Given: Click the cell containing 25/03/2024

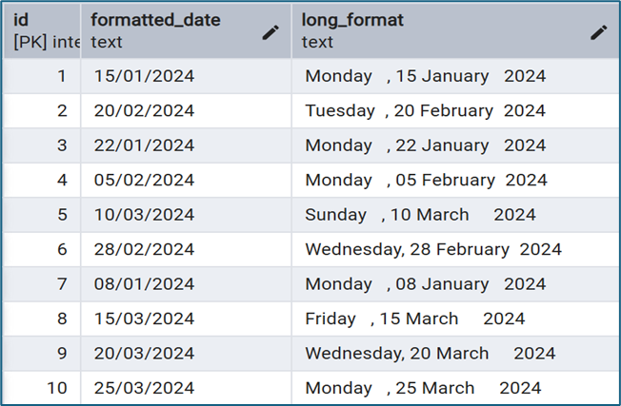Looking at the screenshot, I should [x=144, y=388].
